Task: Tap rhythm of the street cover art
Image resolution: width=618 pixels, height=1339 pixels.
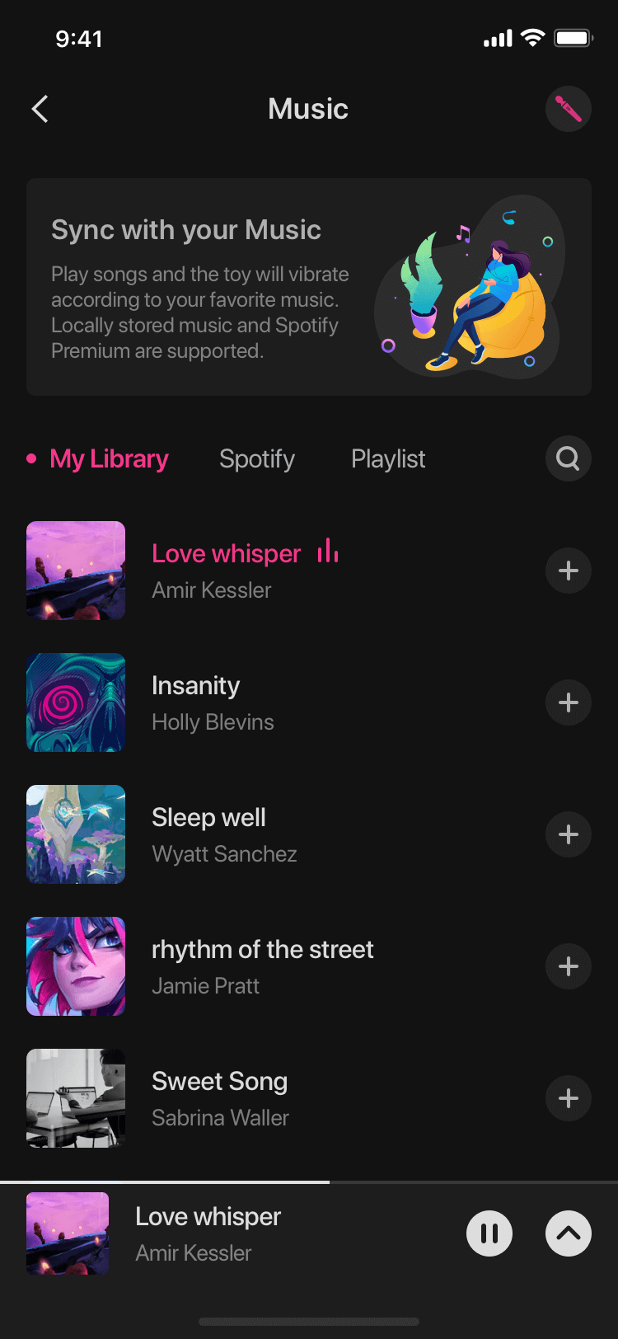Action: pos(76,966)
